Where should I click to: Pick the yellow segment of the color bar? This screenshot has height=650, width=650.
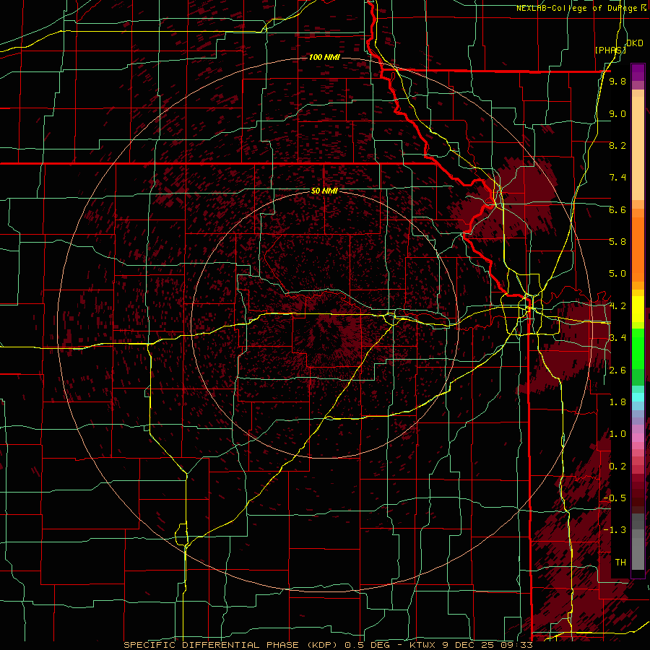point(638,309)
